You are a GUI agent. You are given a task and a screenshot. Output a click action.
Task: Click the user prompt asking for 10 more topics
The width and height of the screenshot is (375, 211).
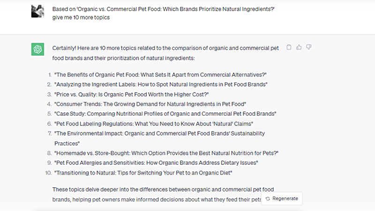[x=164, y=12]
